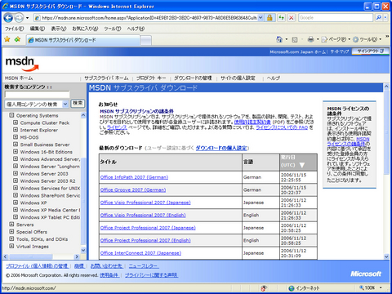Screen dimensions: 392x294
Task: Open the address bar URL dropdown
Action: [261, 18]
